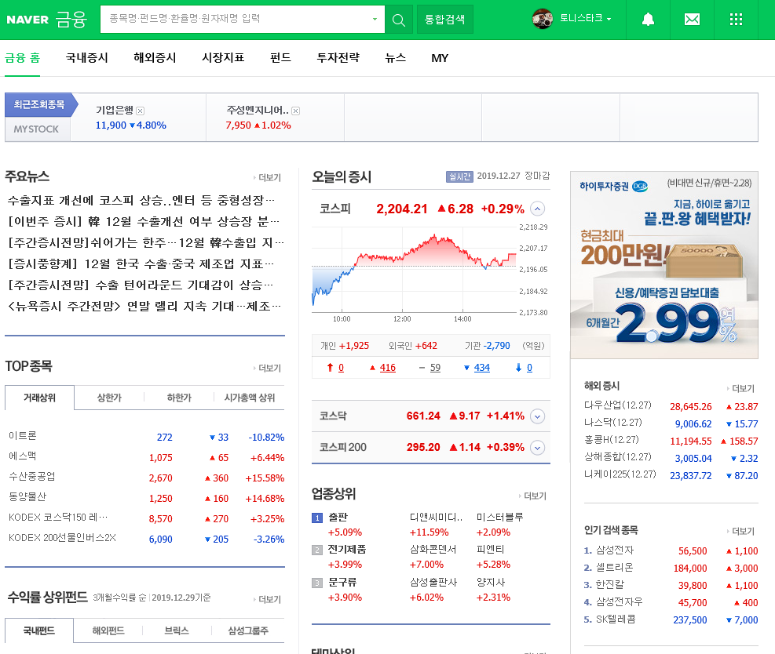Open the search box suggestions dropdown arrow
This screenshot has width=775, height=654.
coord(375,20)
